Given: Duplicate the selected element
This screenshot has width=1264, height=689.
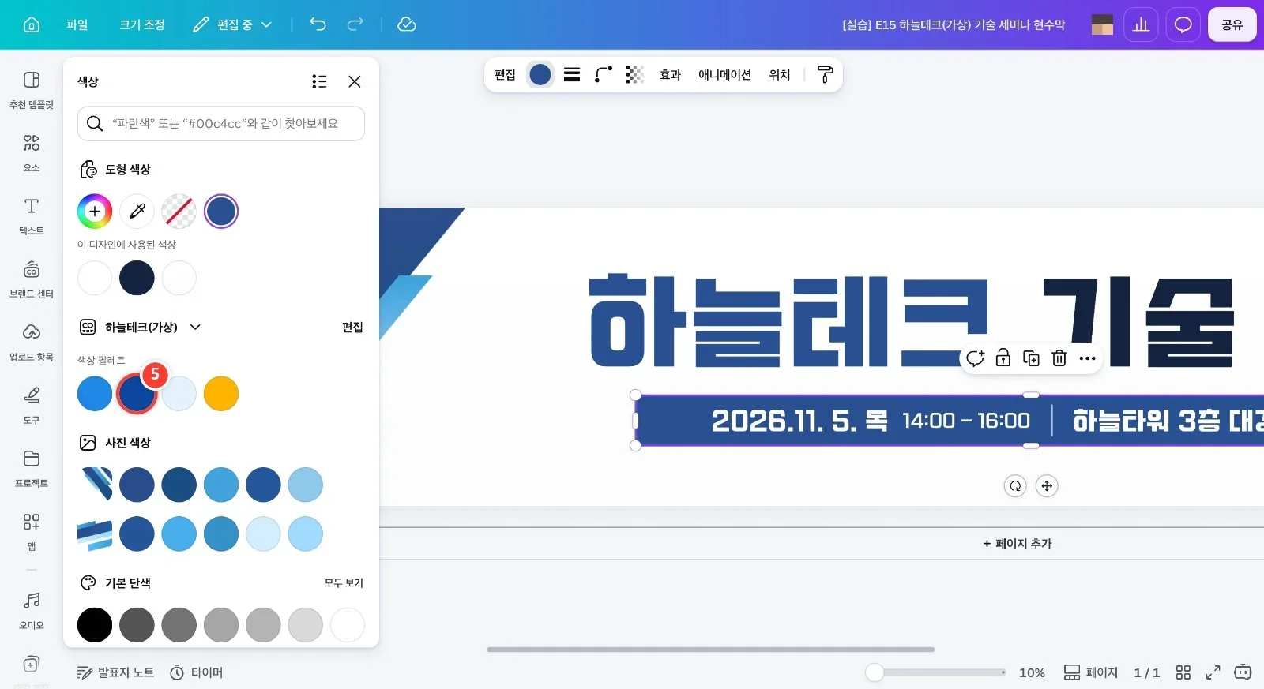Looking at the screenshot, I should pyautogui.click(x=1031, y=358).
